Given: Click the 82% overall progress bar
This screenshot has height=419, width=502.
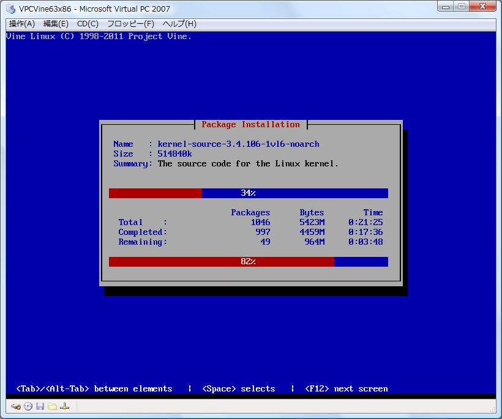Looking at the screenshot, I should click(x=249, y=262).
